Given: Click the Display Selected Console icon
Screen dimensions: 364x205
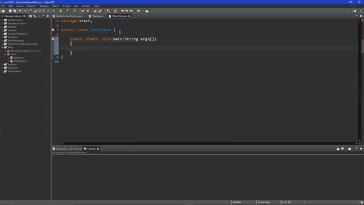Looking at the screenshot, I should point(342,149).
